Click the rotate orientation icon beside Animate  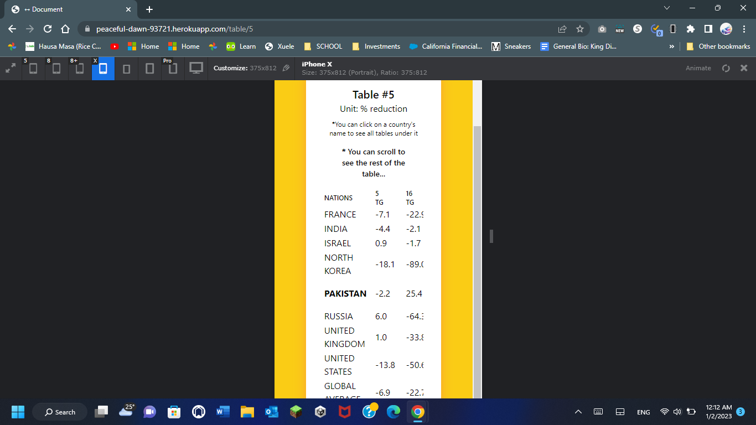pyautogui.click(x=726, y=68)
